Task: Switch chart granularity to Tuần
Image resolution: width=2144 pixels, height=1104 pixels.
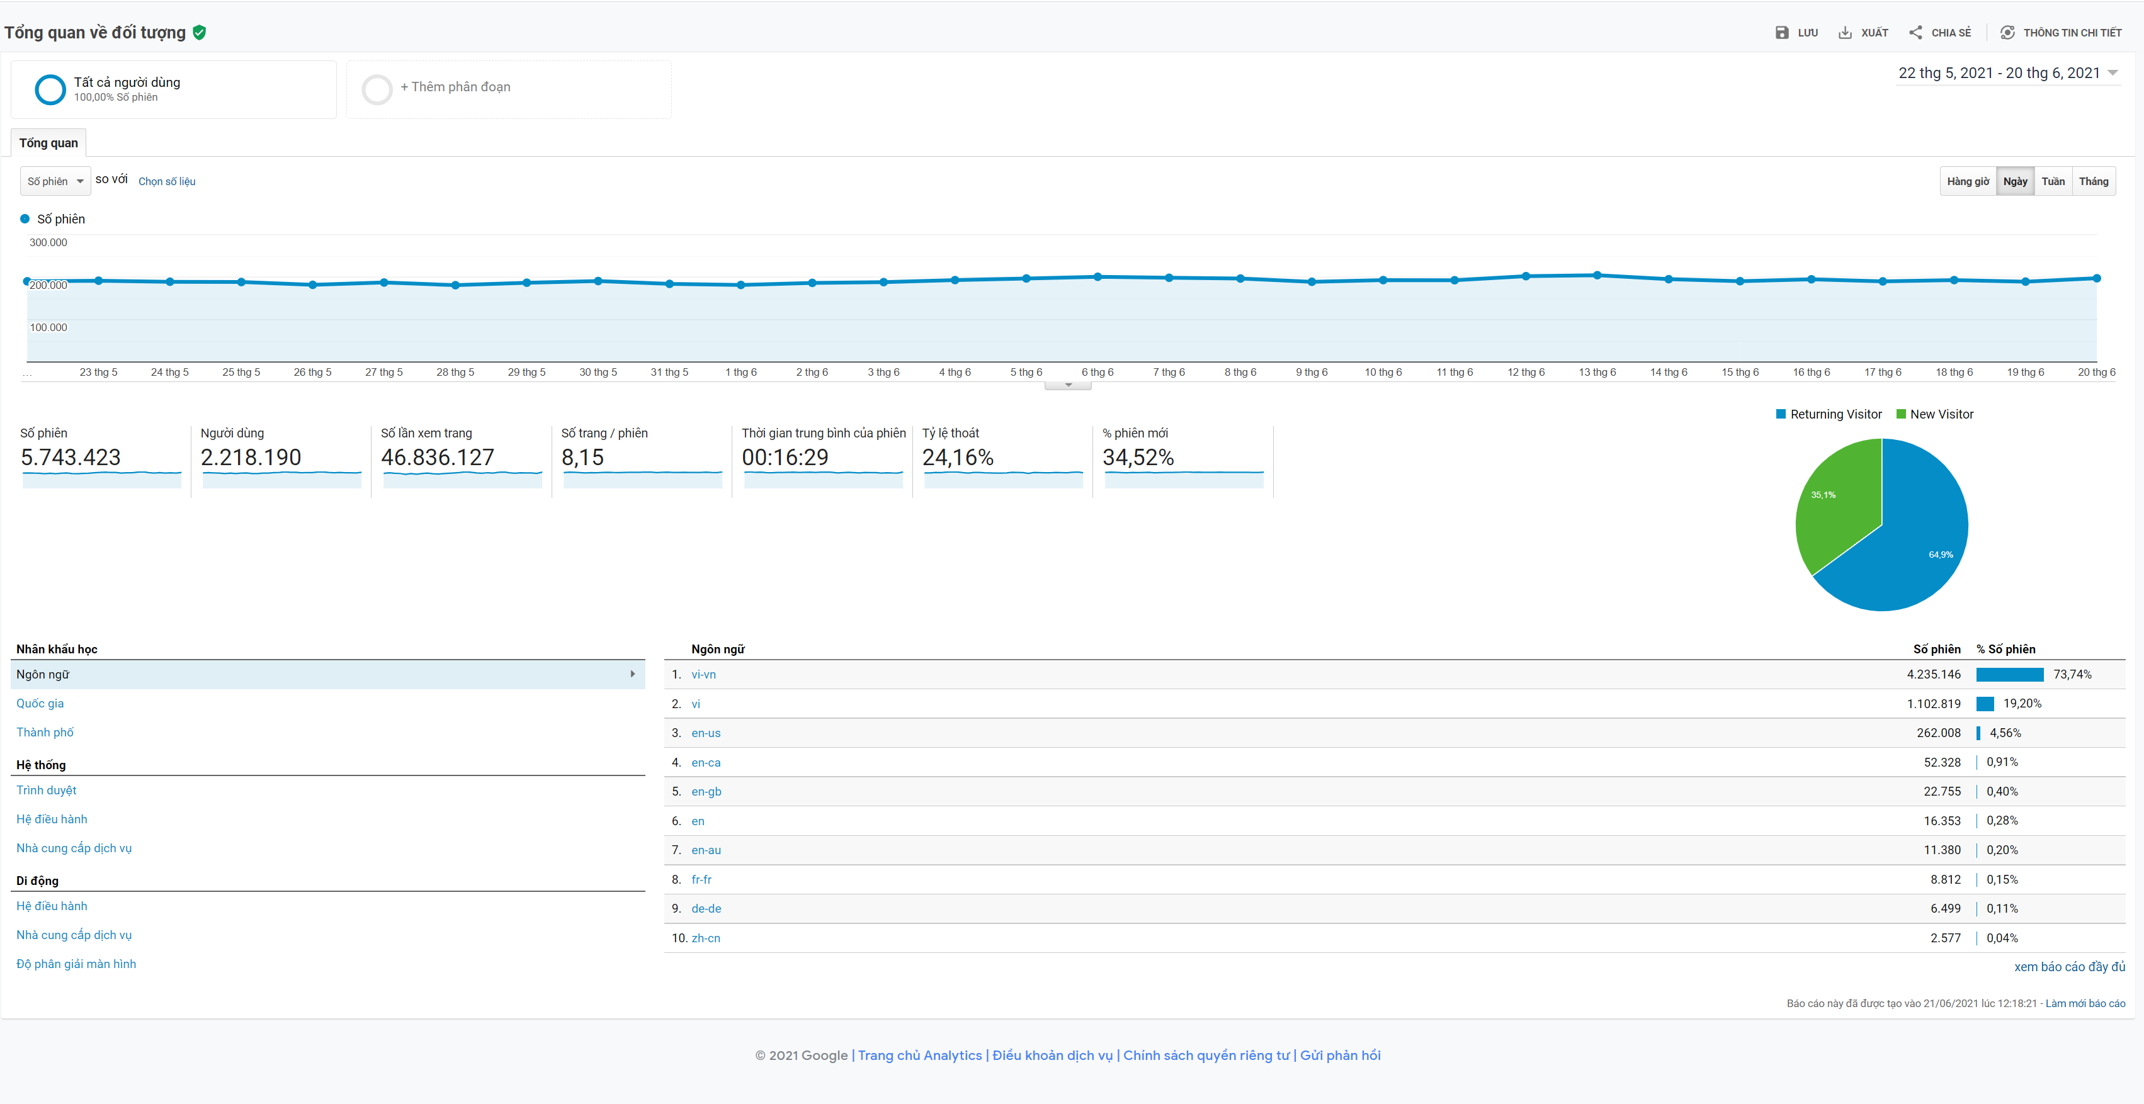Action: click(x=2053, y=181)
